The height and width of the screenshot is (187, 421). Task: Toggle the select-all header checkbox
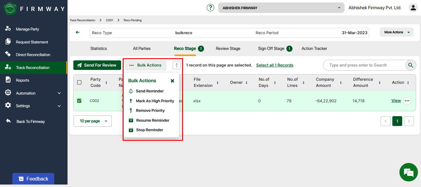click(x=79, y=82)
